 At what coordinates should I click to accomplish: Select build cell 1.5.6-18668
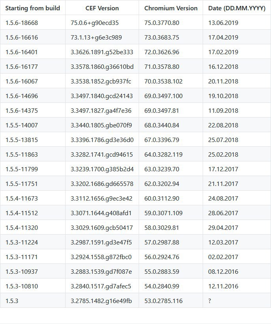point(33,23)
